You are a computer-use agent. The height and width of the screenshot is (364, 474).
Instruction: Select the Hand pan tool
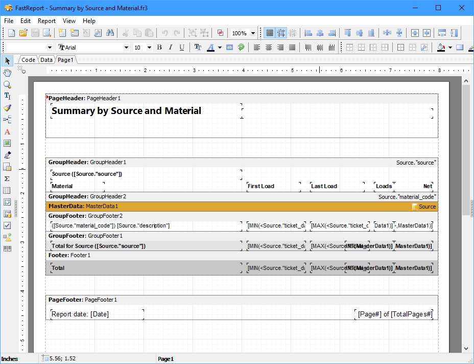click(x=7, y=73)
